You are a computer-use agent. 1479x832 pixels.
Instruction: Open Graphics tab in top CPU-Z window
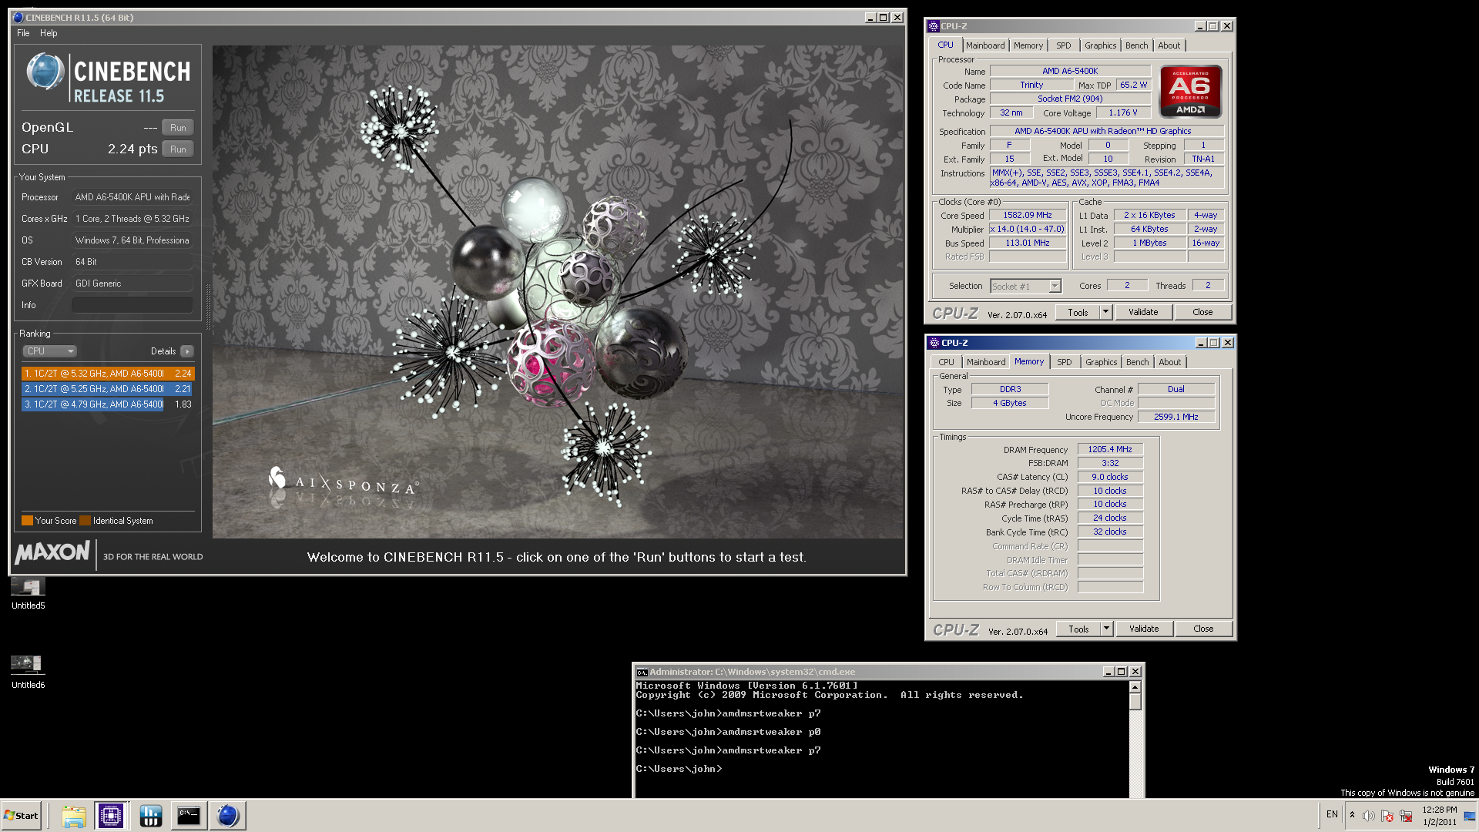click(x=1100, y=45)
